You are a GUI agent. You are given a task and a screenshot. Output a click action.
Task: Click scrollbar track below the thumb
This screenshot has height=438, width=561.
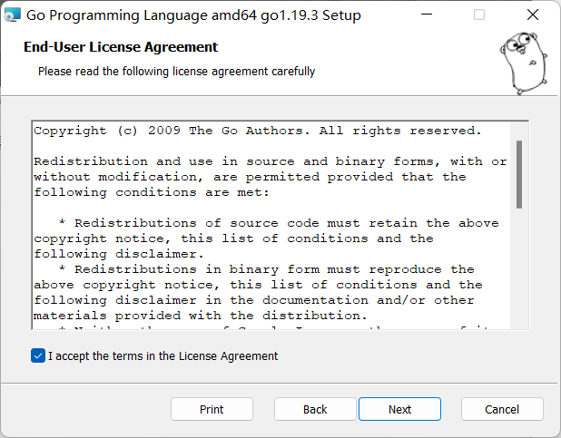pyautogui.click(x=519, y=272)
